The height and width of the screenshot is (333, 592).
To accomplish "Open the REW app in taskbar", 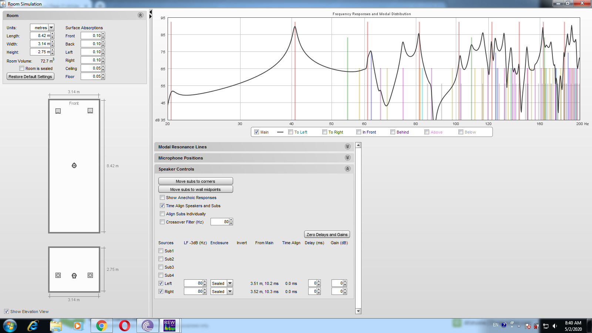I will tap(169, 326).
